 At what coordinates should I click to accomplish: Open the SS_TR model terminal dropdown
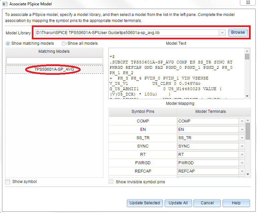click(242, 138)
